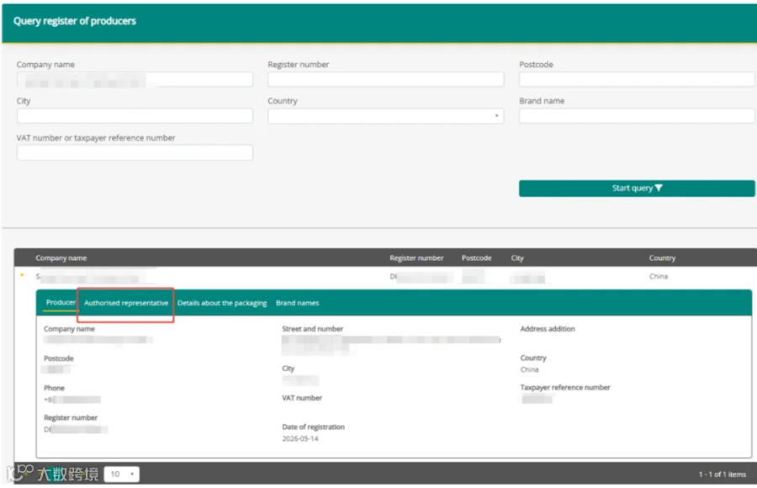Focus the VAT number or taxpayer reference field
757x488 pixels.
pyautogui.click(x=135, y=152)
